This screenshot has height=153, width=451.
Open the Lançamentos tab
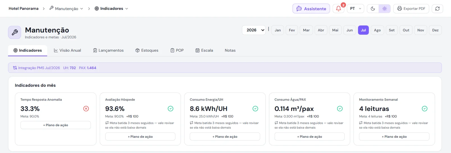(x=108, y=50)
